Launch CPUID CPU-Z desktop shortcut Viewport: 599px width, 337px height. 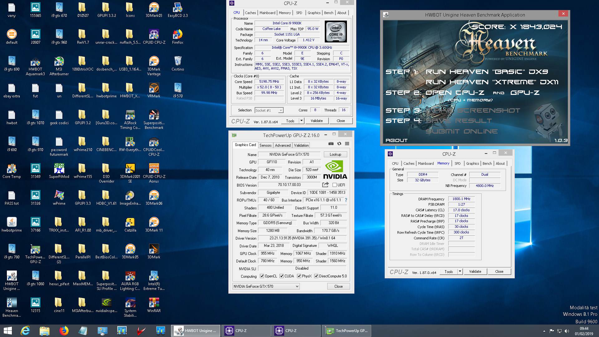tap(154, 37)
